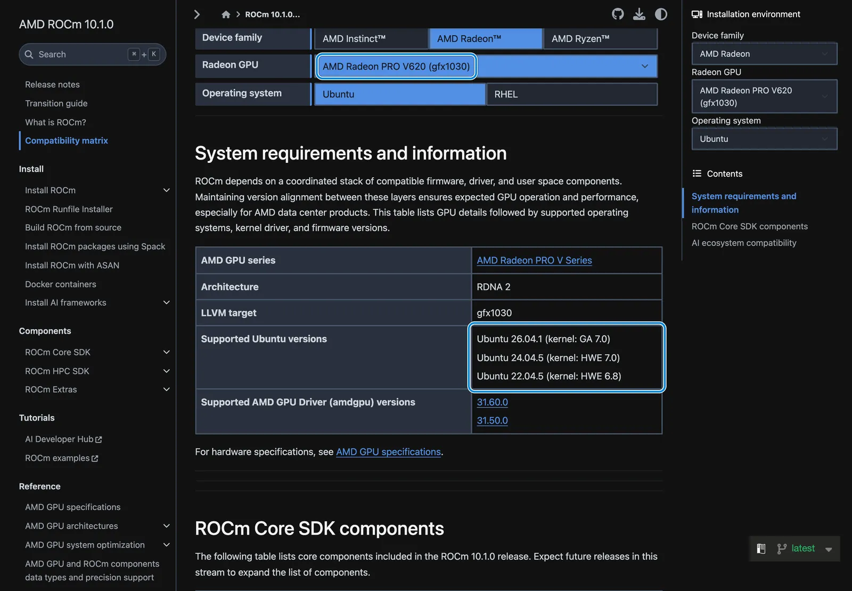
Task: Expand the ROCm Core SDK sidebar section
Action: click(x=166, y=352)
